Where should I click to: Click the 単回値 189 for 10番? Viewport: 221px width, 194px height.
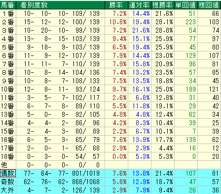[x=190, y=89]
